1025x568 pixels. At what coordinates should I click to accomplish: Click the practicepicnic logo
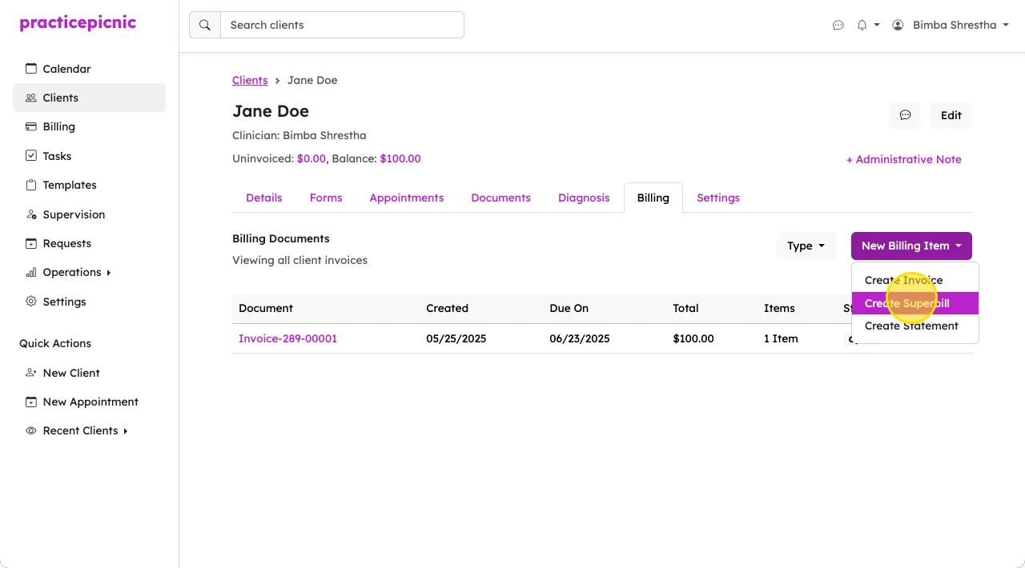[78, 22]
